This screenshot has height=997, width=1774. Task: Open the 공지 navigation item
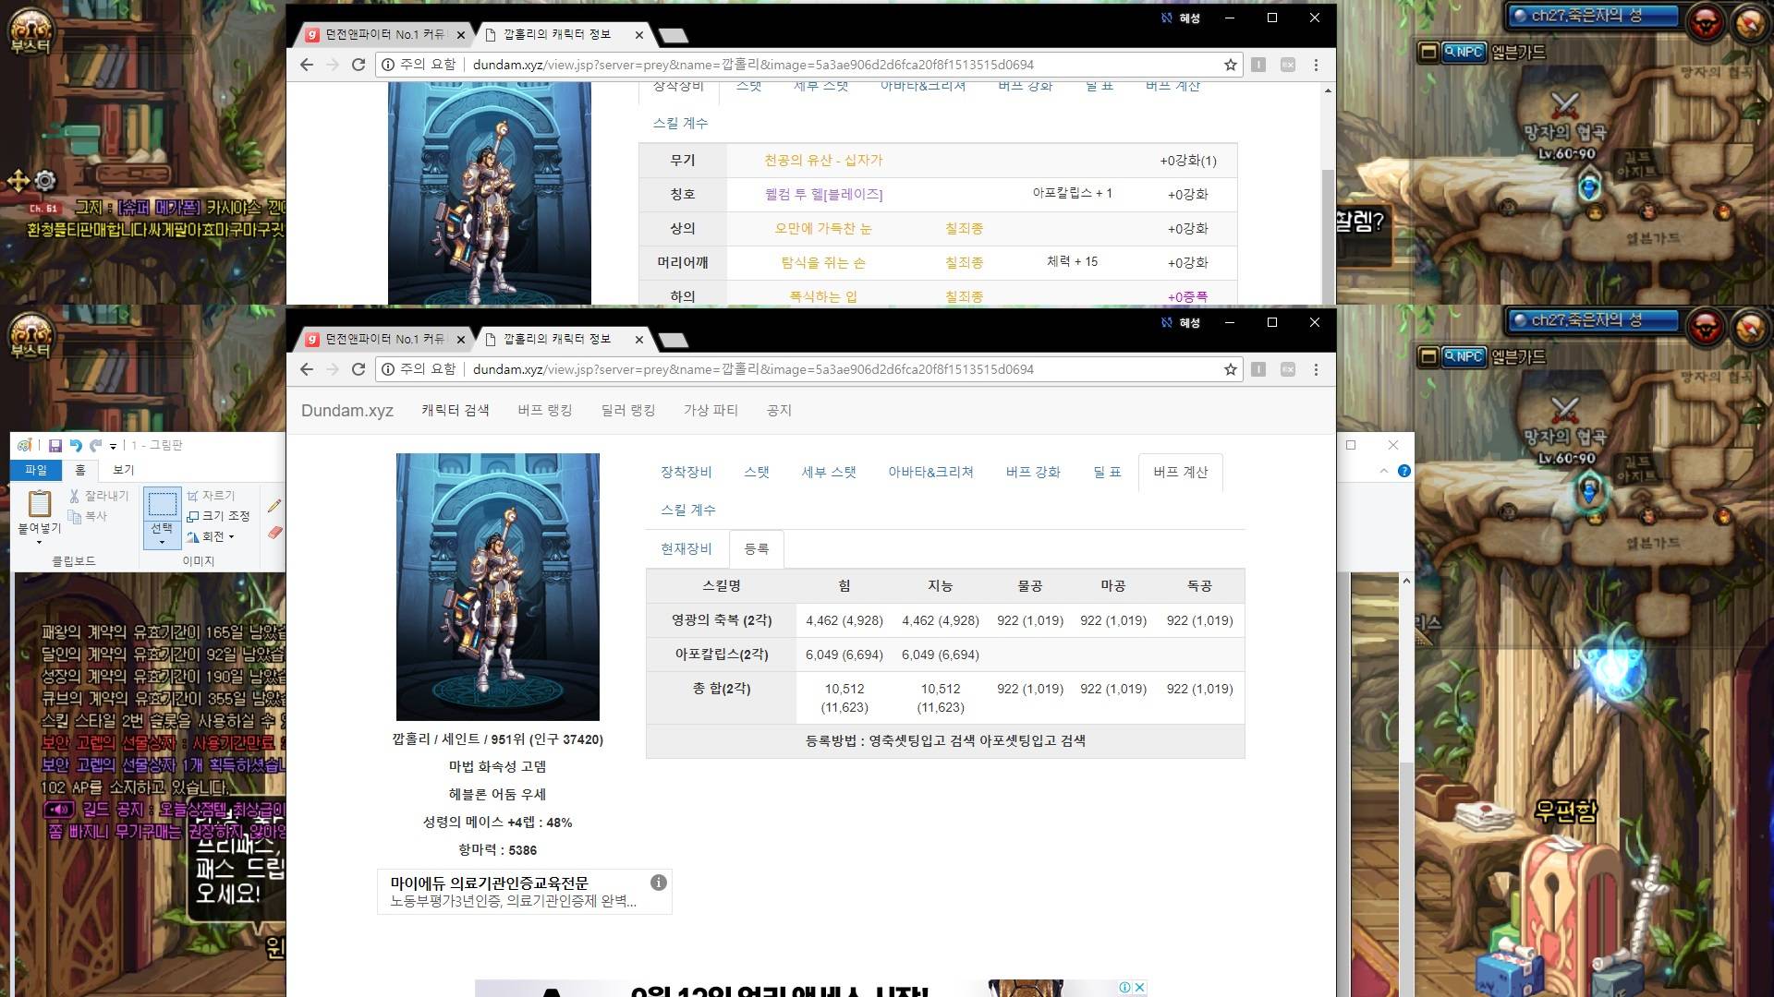tap(779, 410)
